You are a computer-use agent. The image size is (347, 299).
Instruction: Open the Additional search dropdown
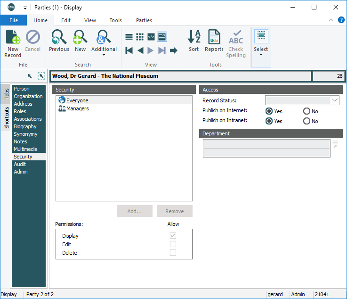pyautogui.click(x=104, y=49)
